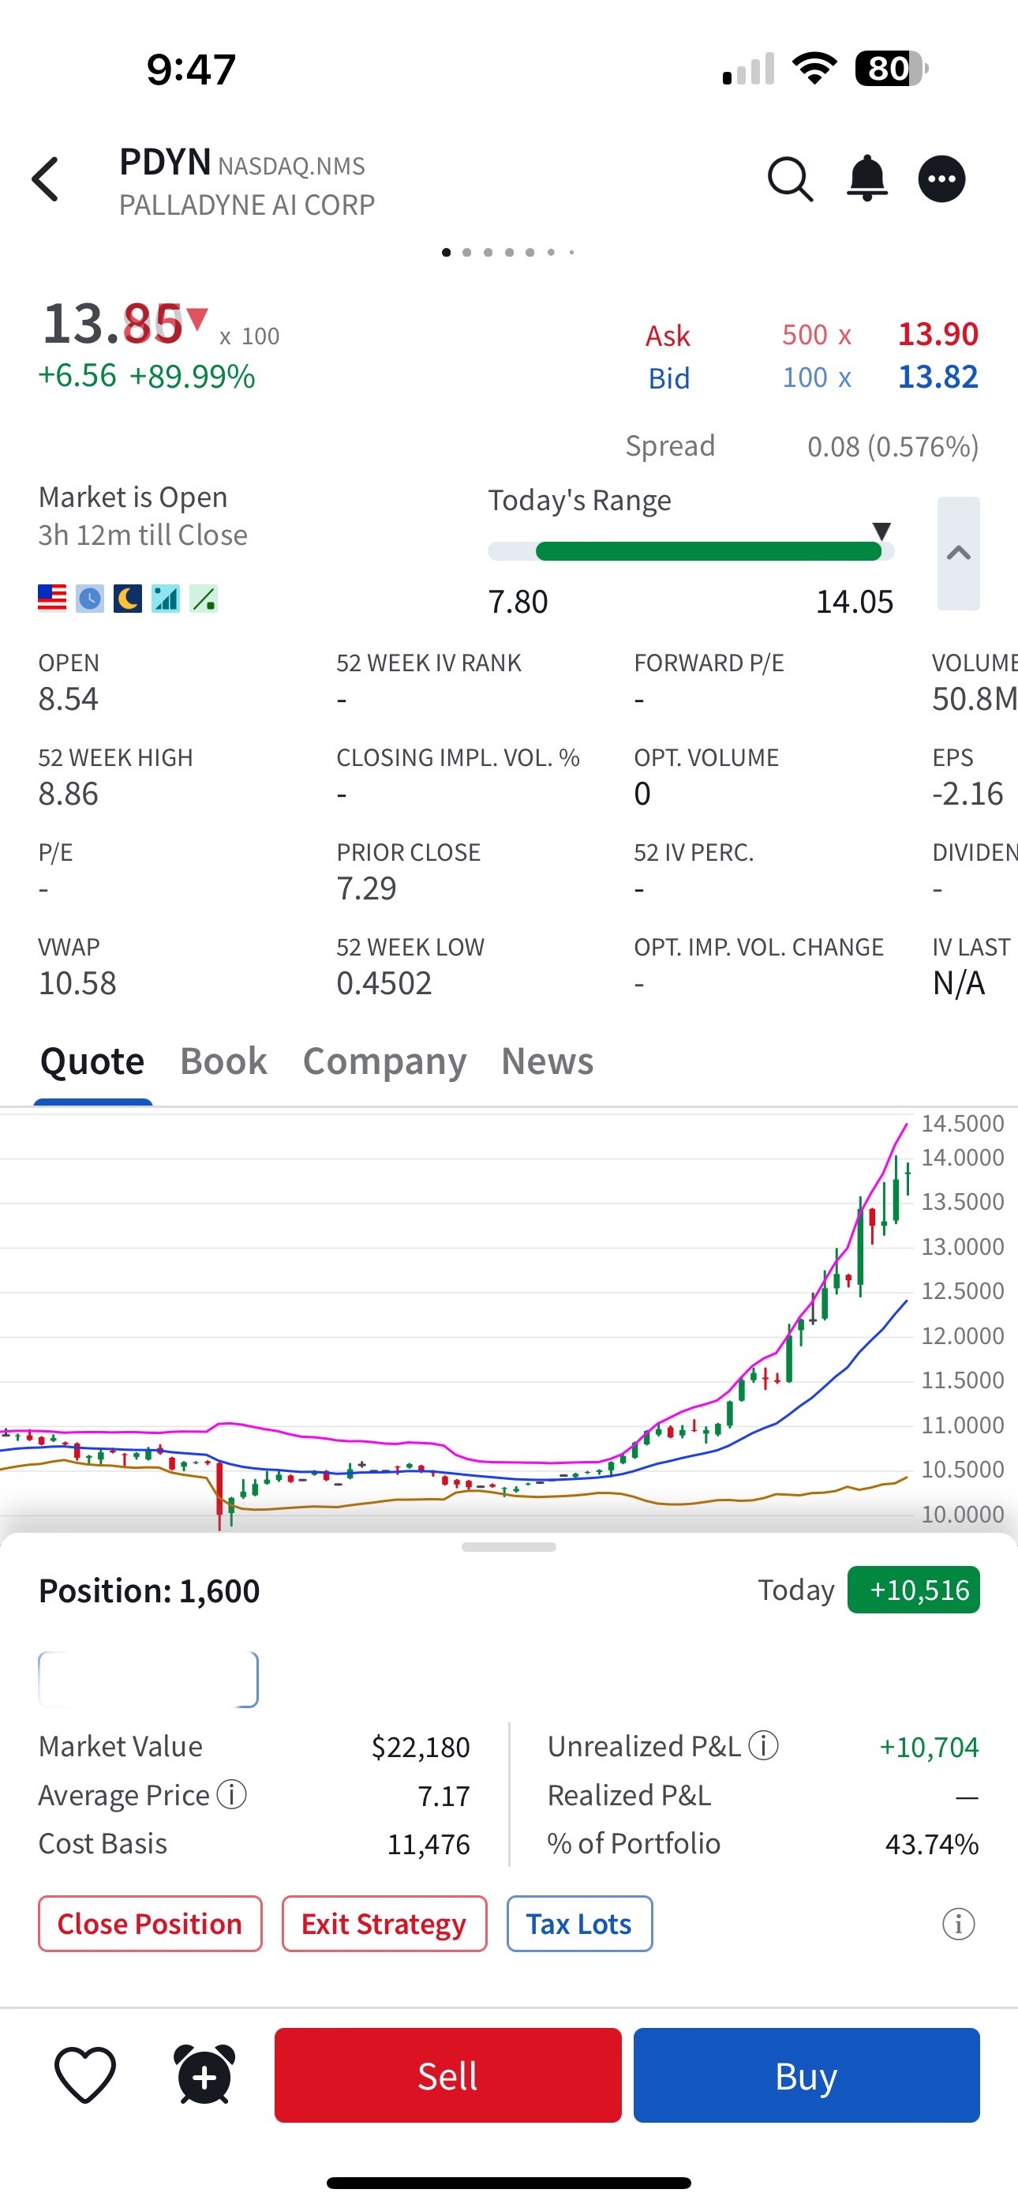The image size is (1018, 2208).
Task: Show info for Average Price
Action: click(231, 1793)
